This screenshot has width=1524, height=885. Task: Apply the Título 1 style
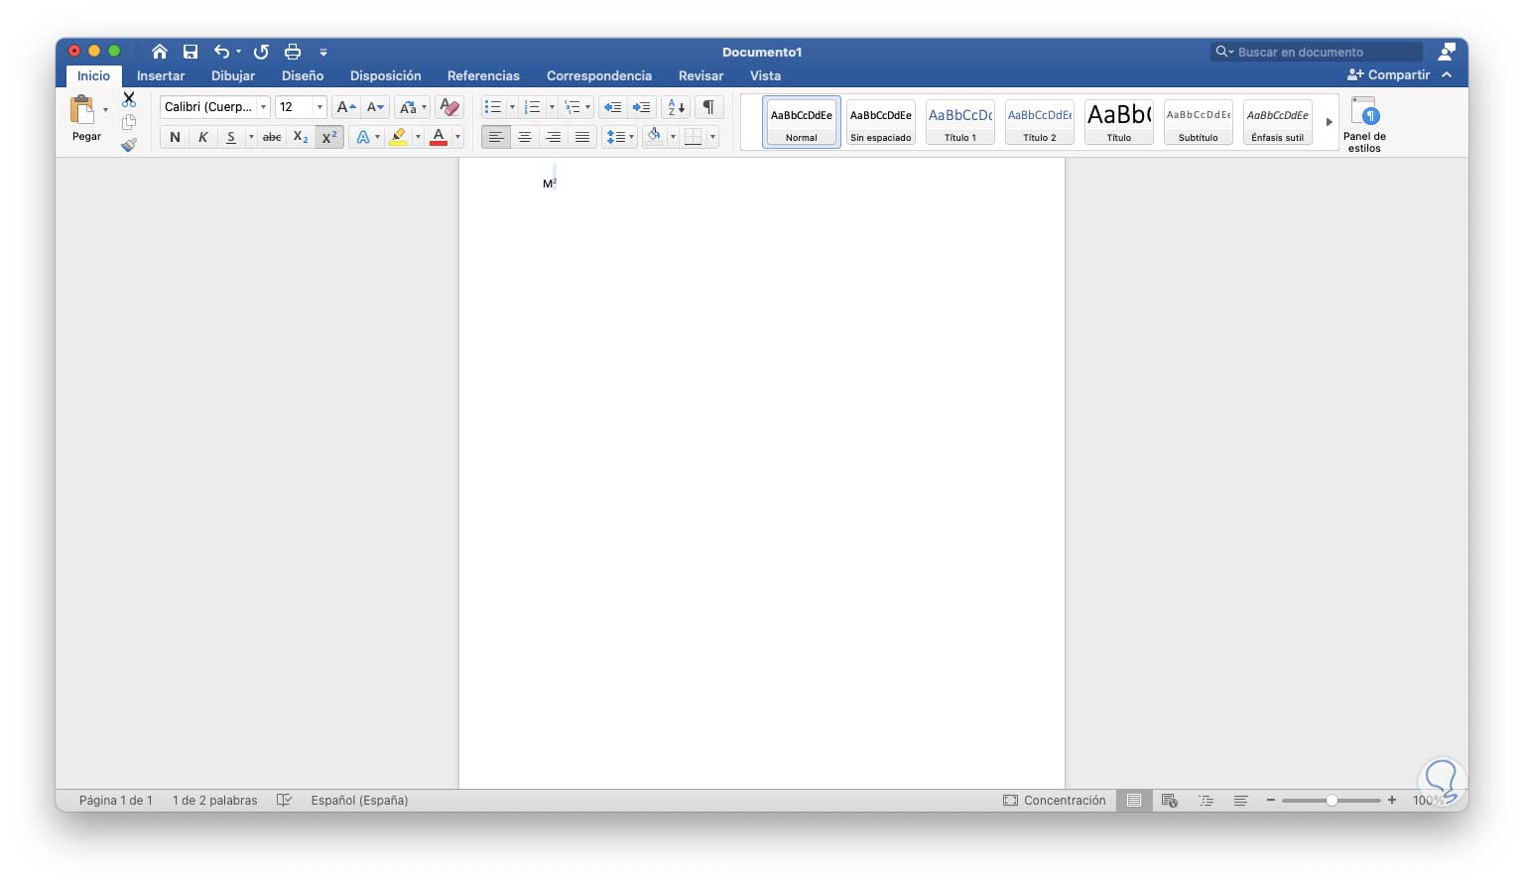tap(960, 122)
